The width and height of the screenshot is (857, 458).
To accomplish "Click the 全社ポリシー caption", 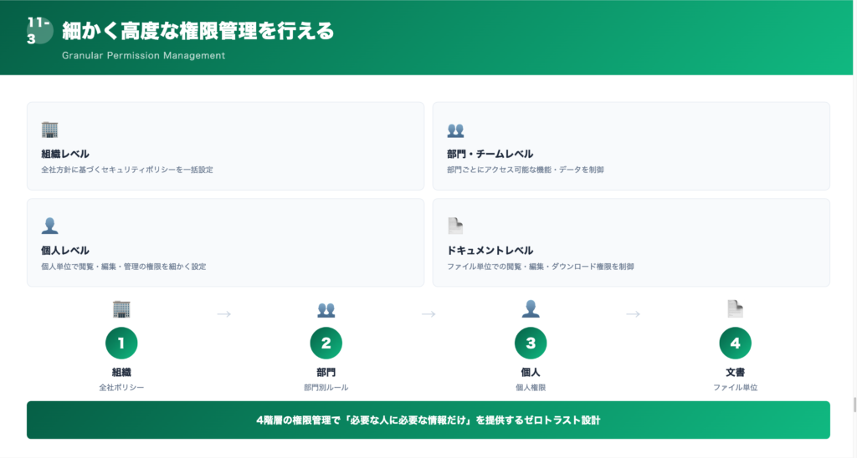I will (x=121, y=388).
